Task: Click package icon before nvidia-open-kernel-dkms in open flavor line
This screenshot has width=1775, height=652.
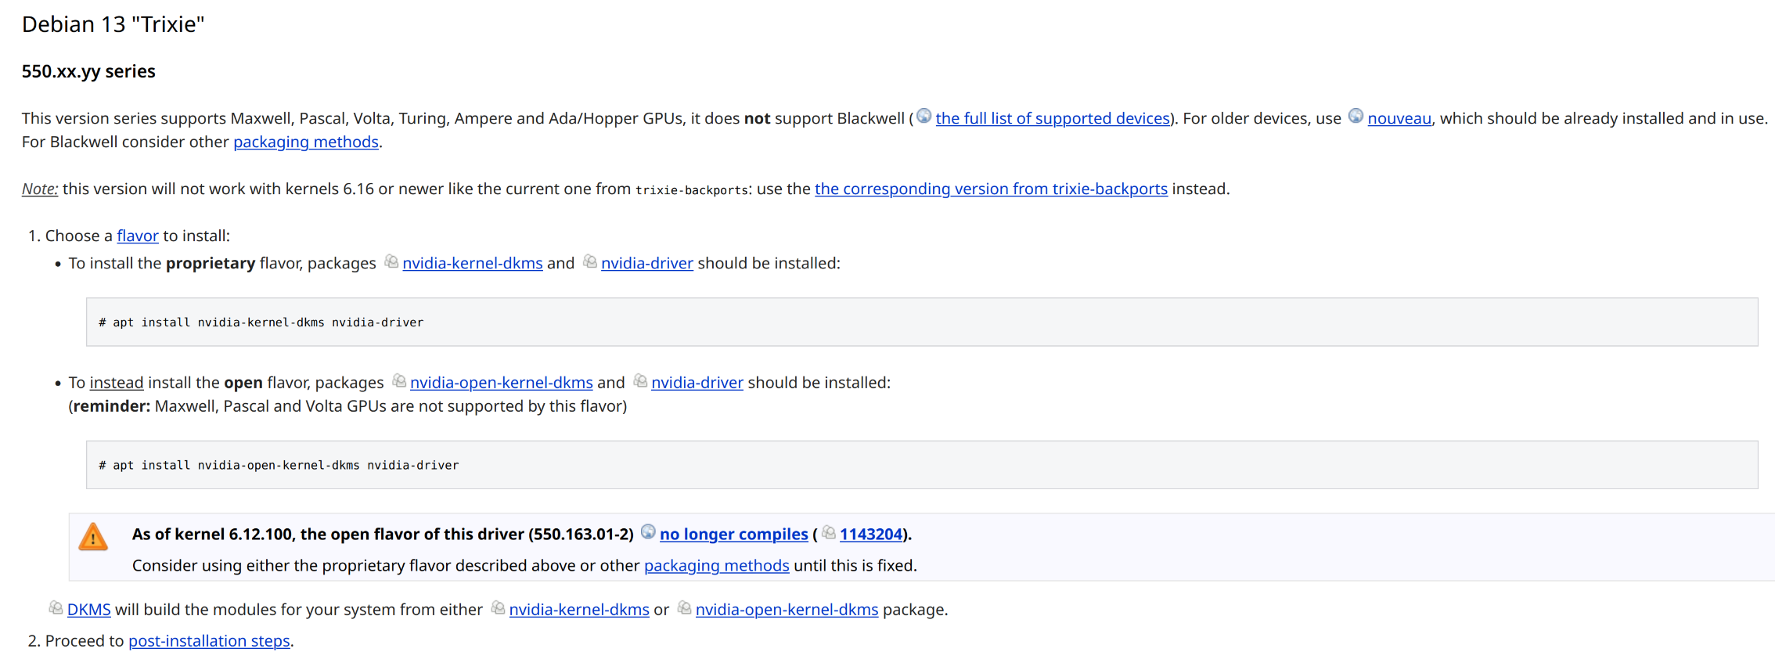Action: (x=399, y=380)
